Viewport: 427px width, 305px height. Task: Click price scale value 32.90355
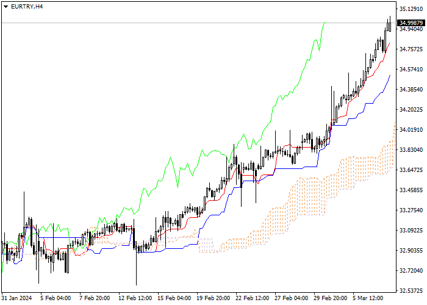click(x=411, y=251)
